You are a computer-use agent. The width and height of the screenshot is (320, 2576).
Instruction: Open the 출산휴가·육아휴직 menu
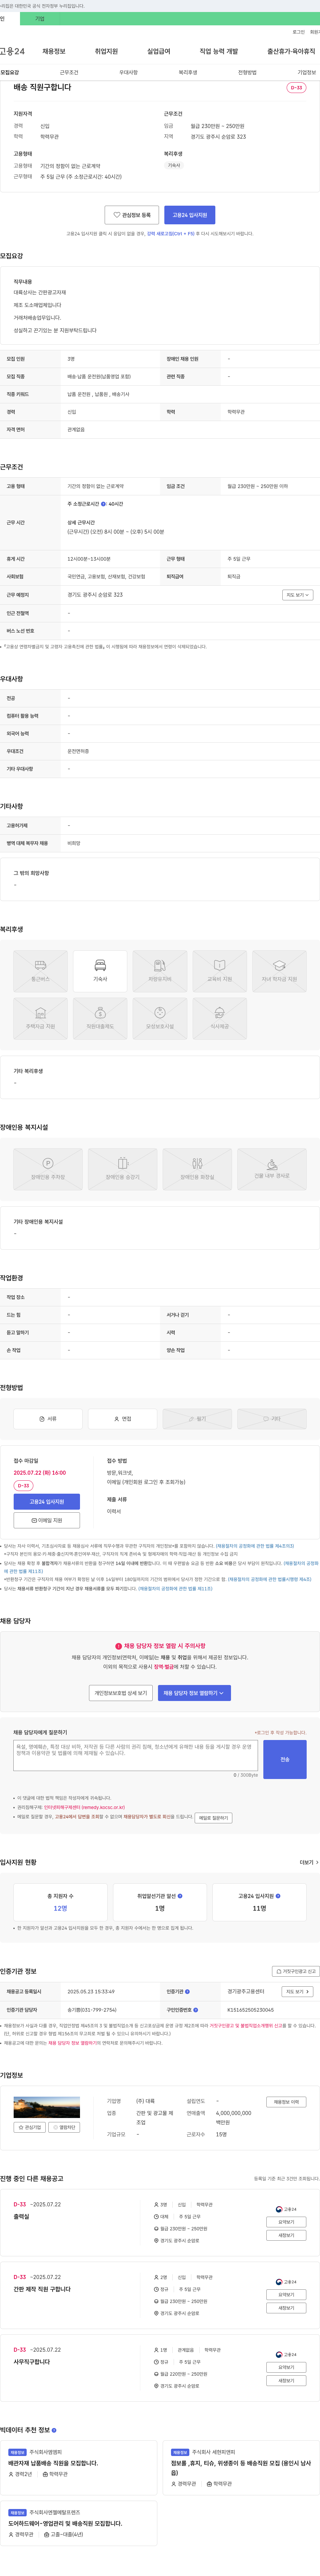point(291,51)
